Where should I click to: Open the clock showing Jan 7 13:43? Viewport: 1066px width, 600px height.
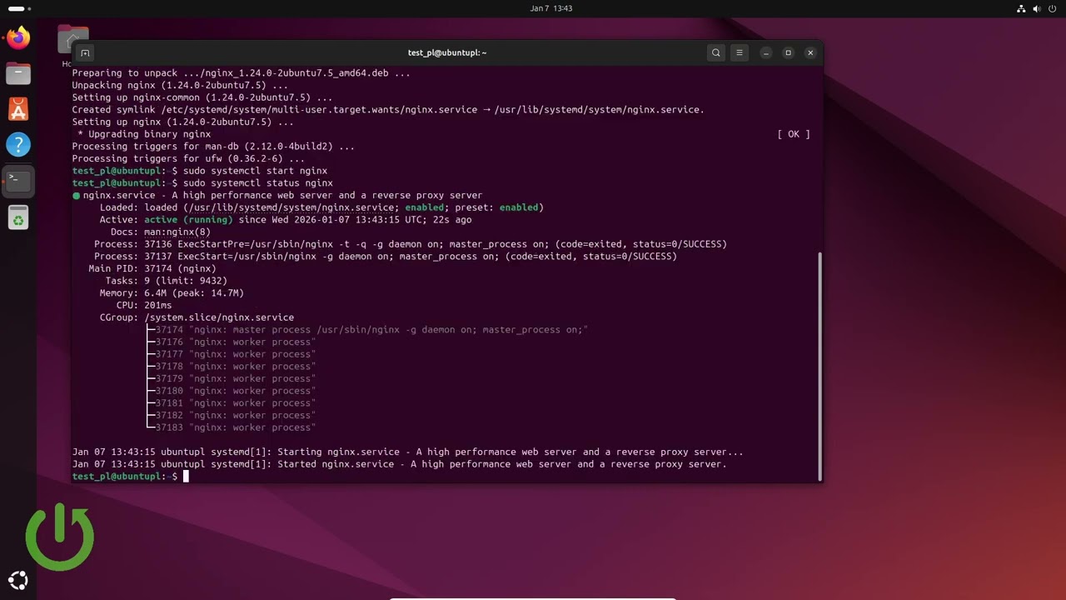pyautogui.click(x=551, y=8)
